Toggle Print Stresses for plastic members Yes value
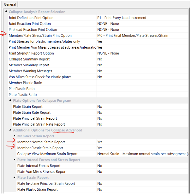 click(142, 41)
